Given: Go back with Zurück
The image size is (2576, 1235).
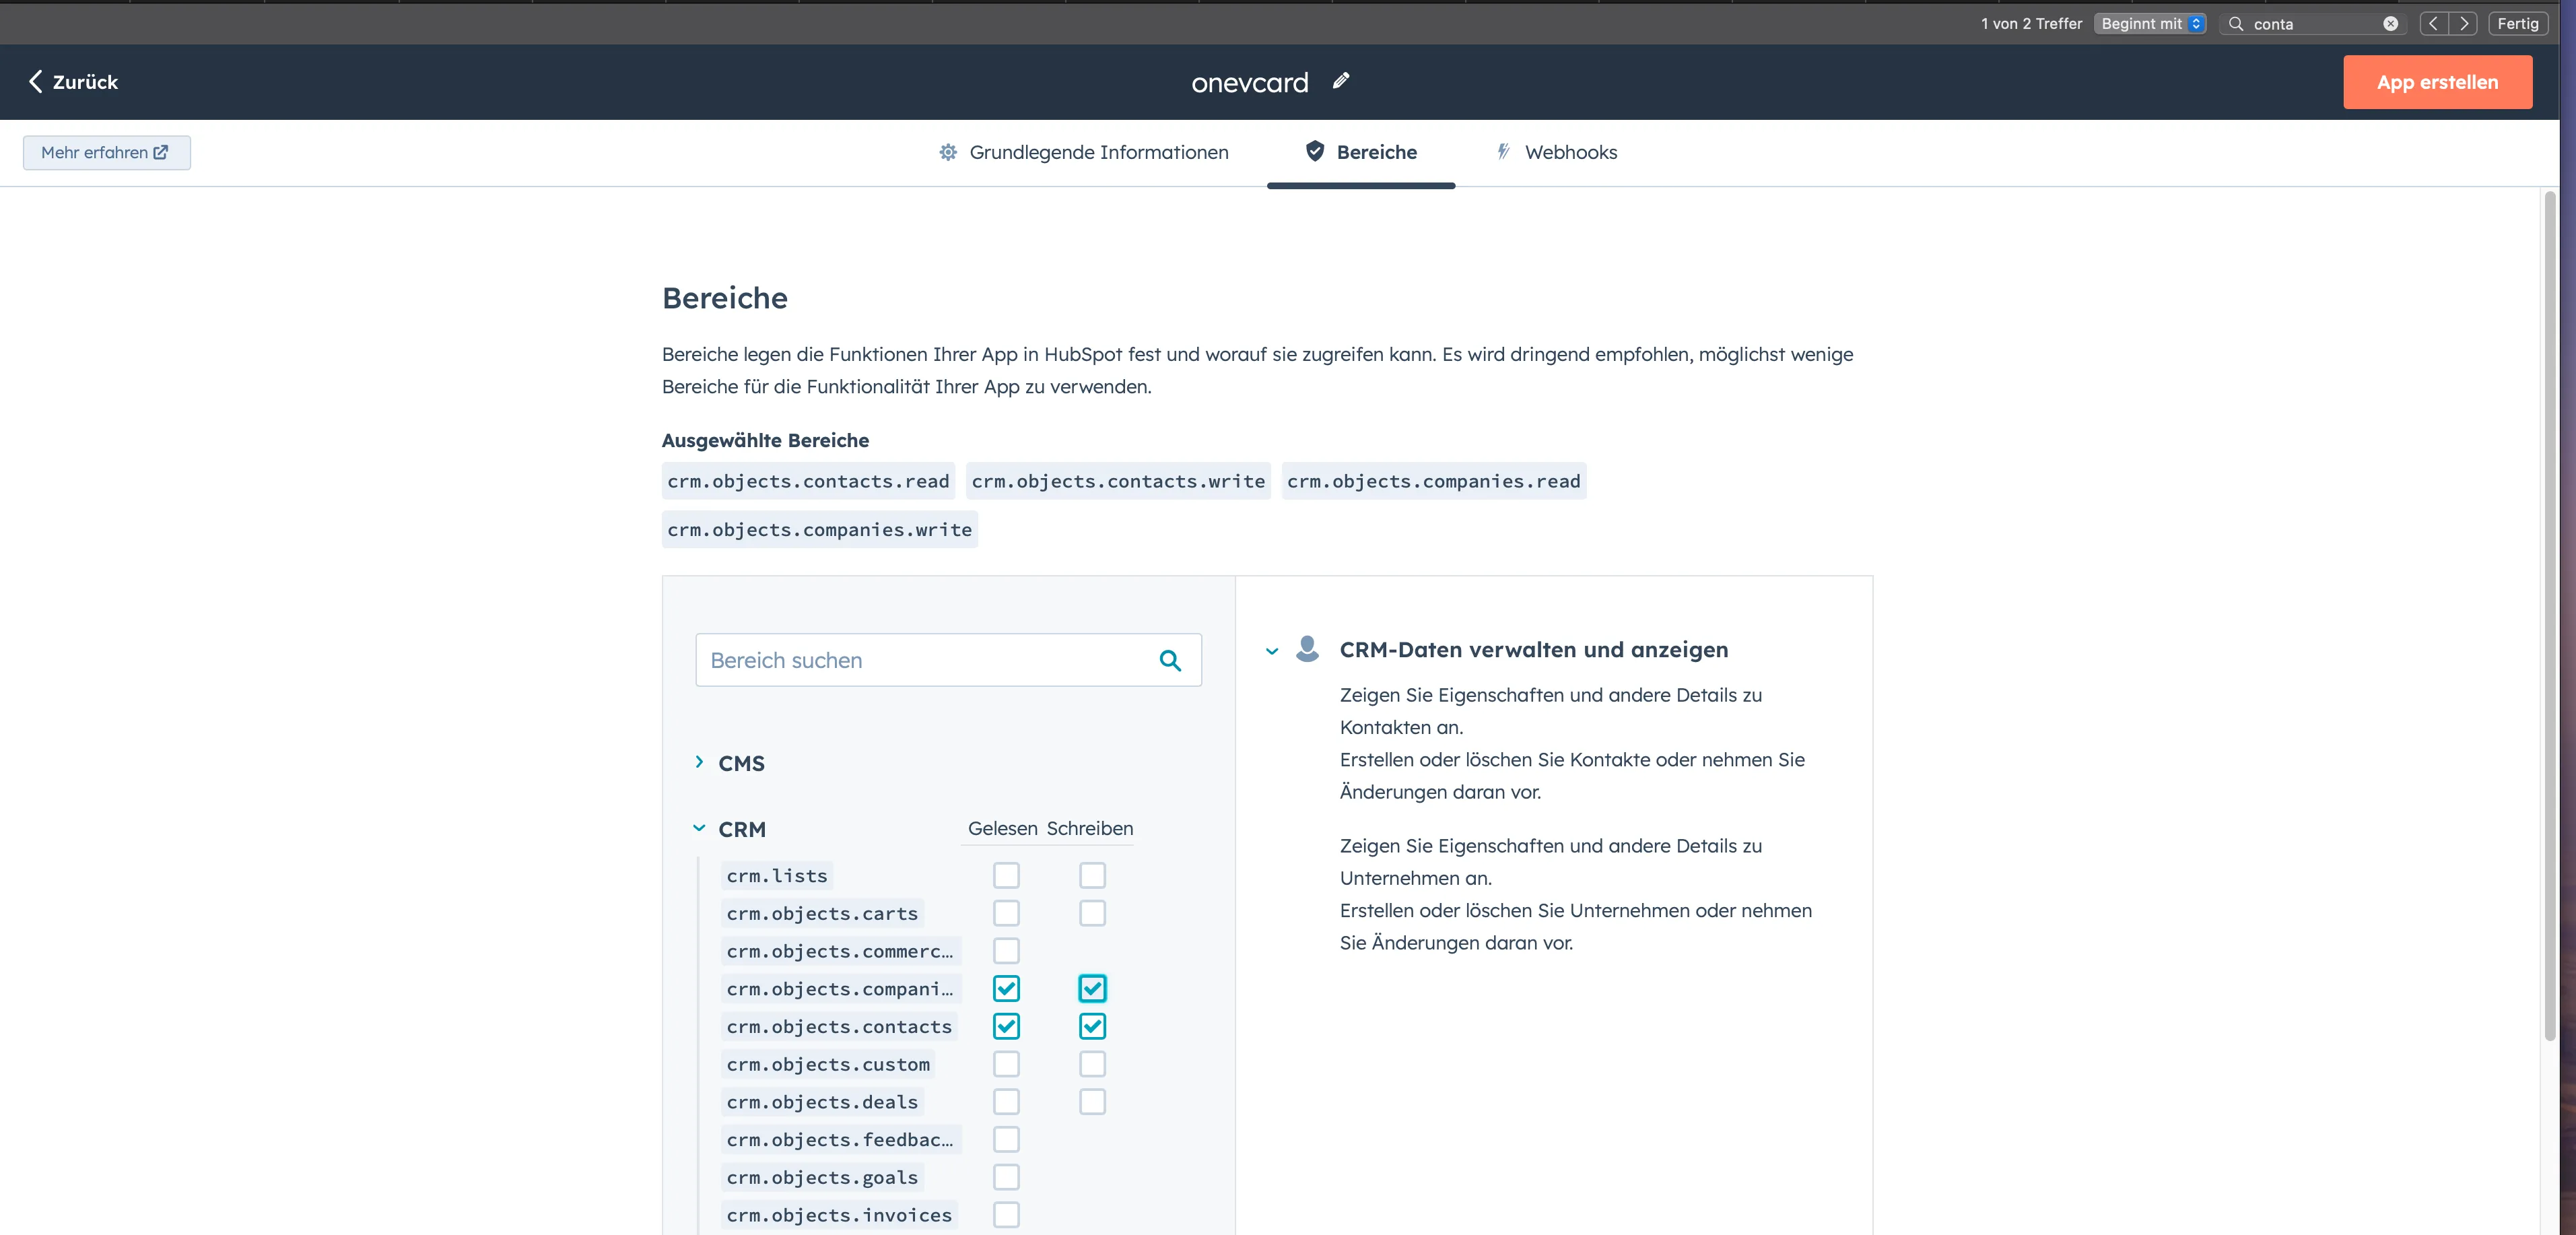Looking at the screenshot, I should [73, 82].
